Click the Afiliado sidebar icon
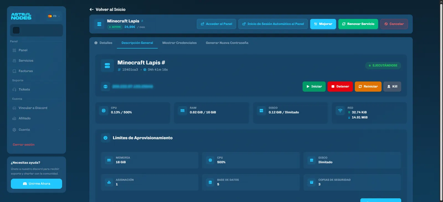Image resolution: width=443 pixels, height=202 pixels. (x=14, y=118)
